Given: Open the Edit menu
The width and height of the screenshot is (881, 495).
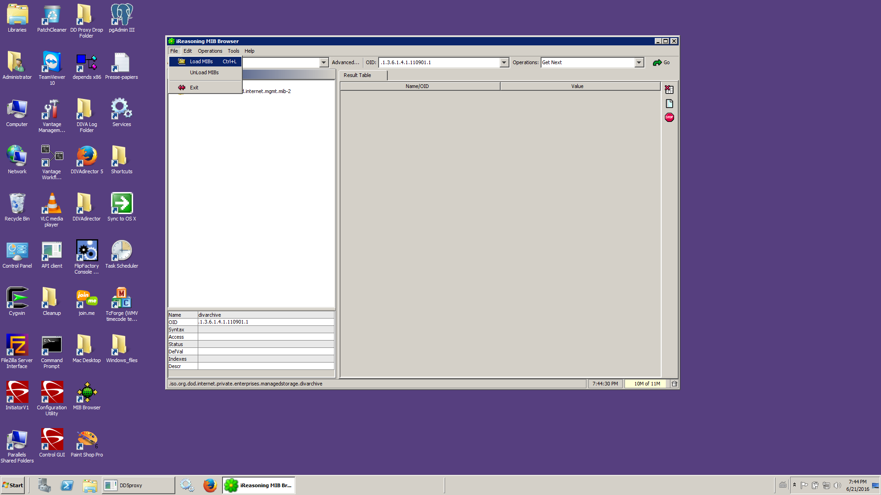Looking at the screenshot, I should (188, 51).
